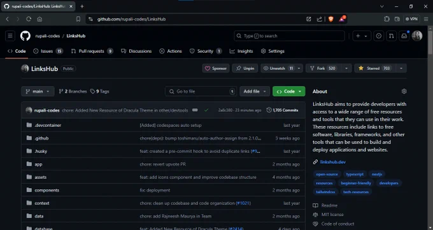Open the linkshub.dev website link

pos(333,162)
